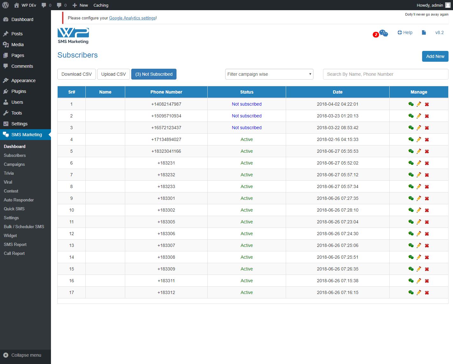
Task: Open Caching in the admin bar
Action: click(101, 5)
